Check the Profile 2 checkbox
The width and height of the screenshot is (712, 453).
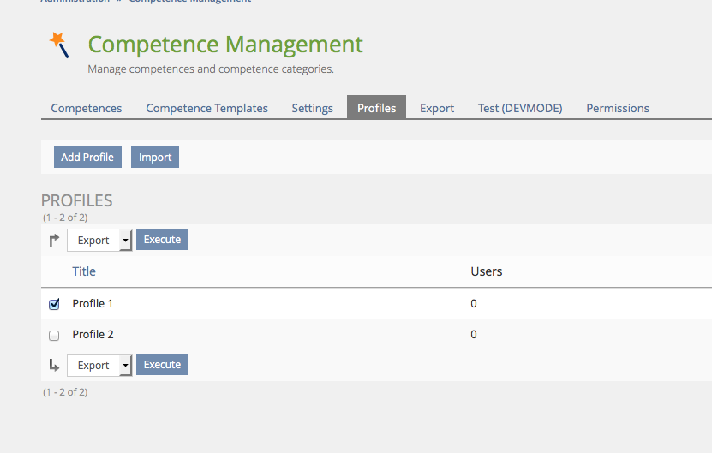(x=55, y=336)
